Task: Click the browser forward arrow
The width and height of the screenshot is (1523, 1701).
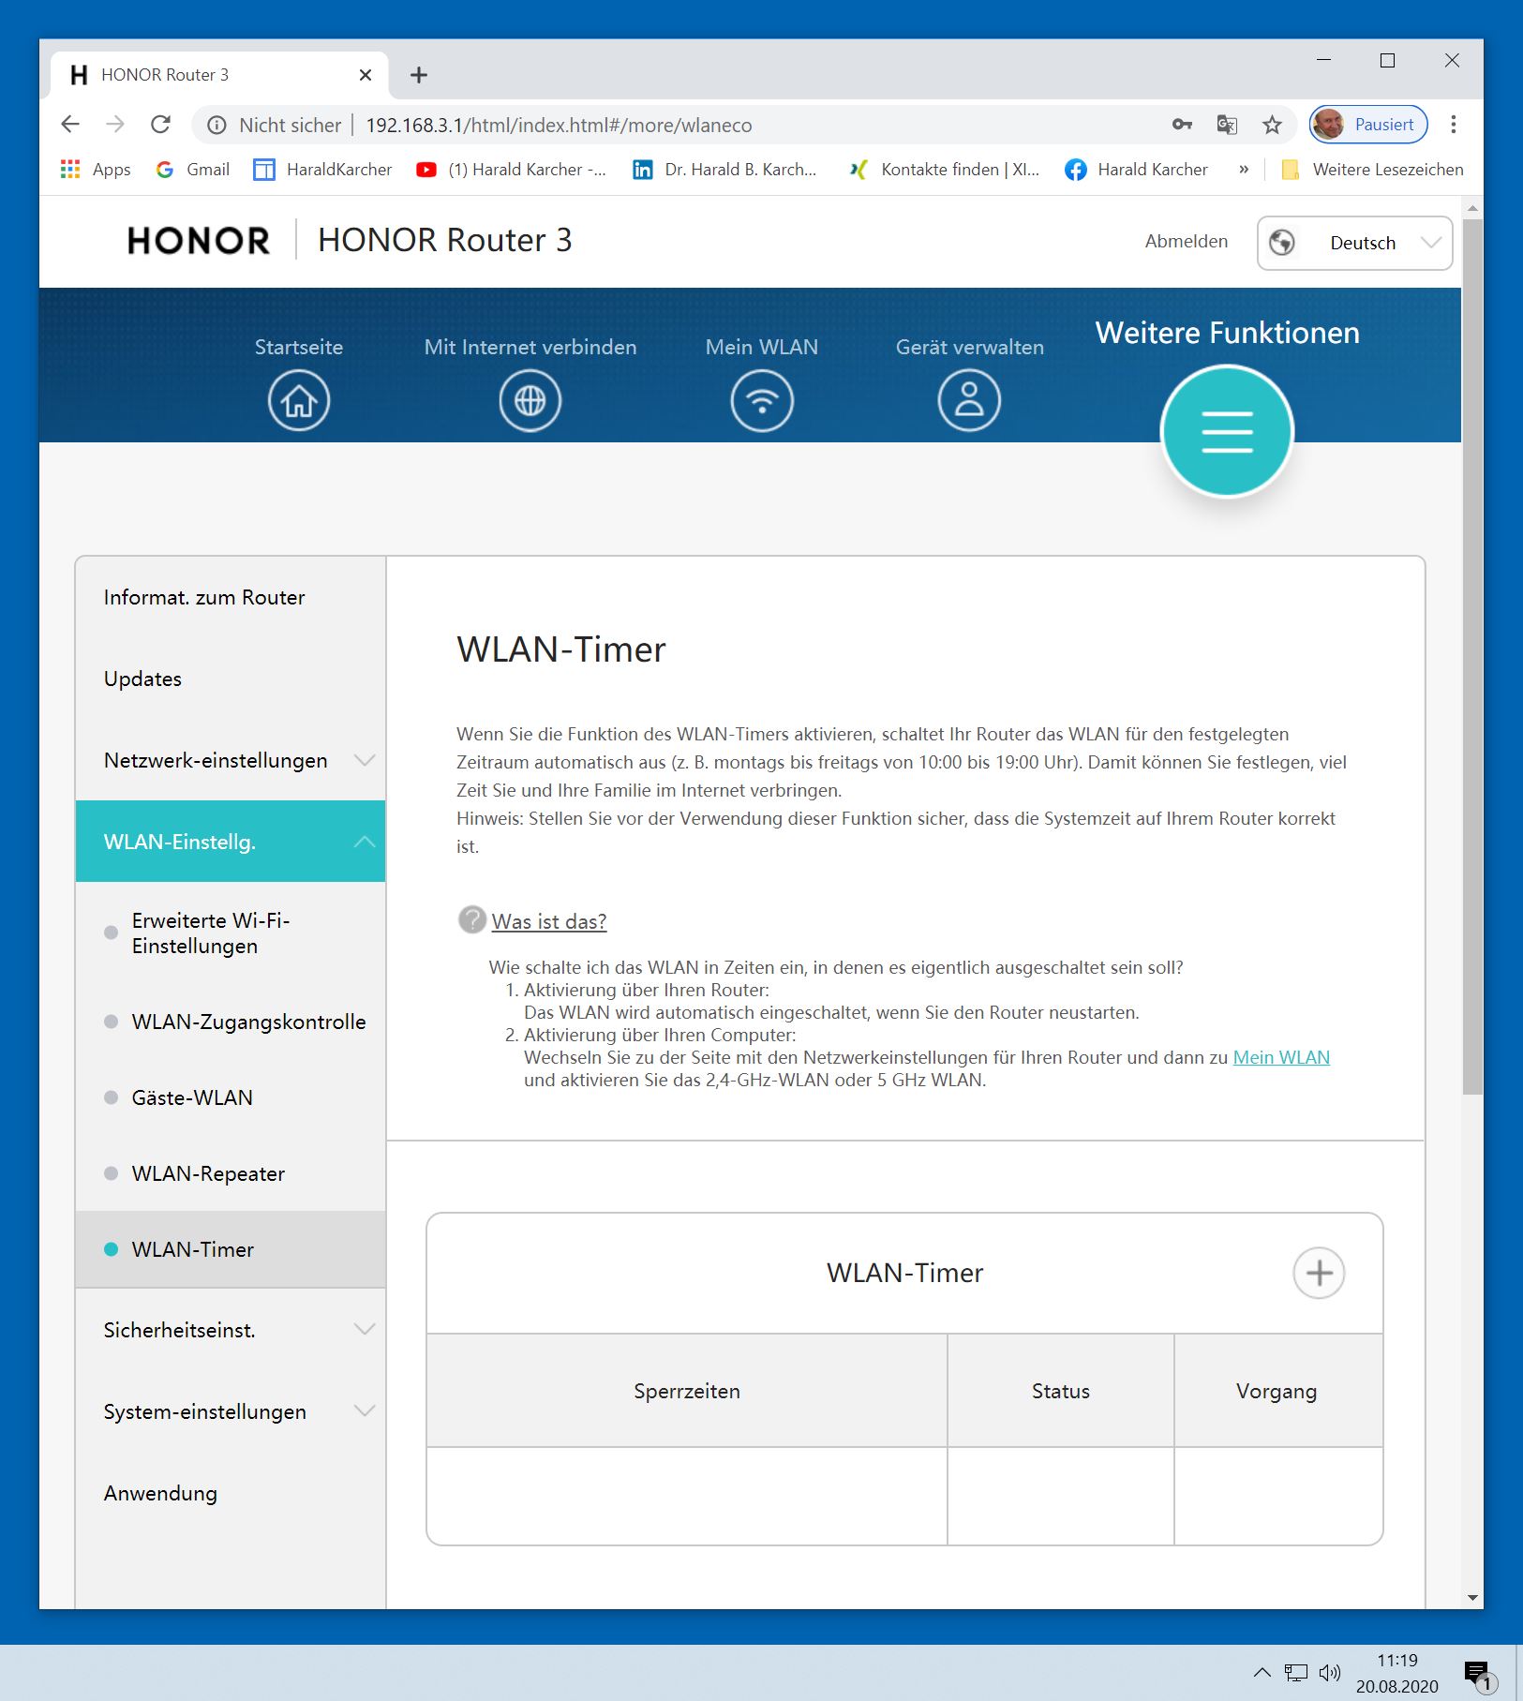Action: tap(115, 125)
